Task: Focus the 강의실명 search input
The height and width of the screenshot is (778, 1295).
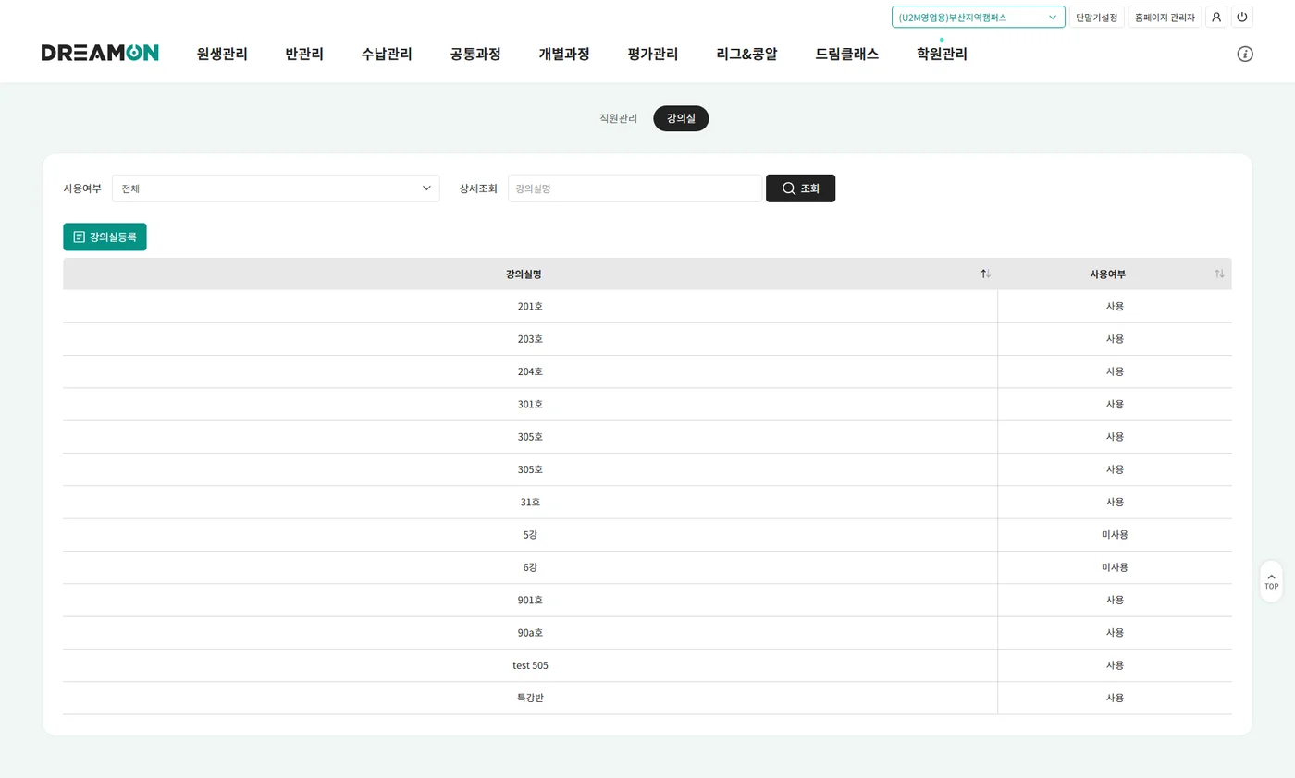Action: [x=635, y=188]
